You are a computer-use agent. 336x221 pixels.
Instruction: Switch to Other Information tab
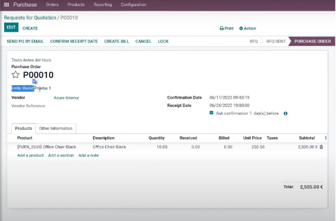pyautogui.click(x=56, y=128)
